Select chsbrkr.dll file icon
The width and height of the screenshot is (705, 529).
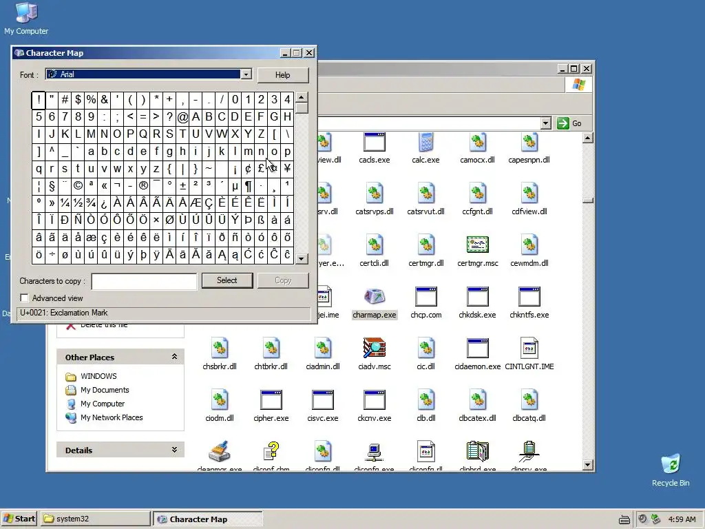(x=220, y=349)
